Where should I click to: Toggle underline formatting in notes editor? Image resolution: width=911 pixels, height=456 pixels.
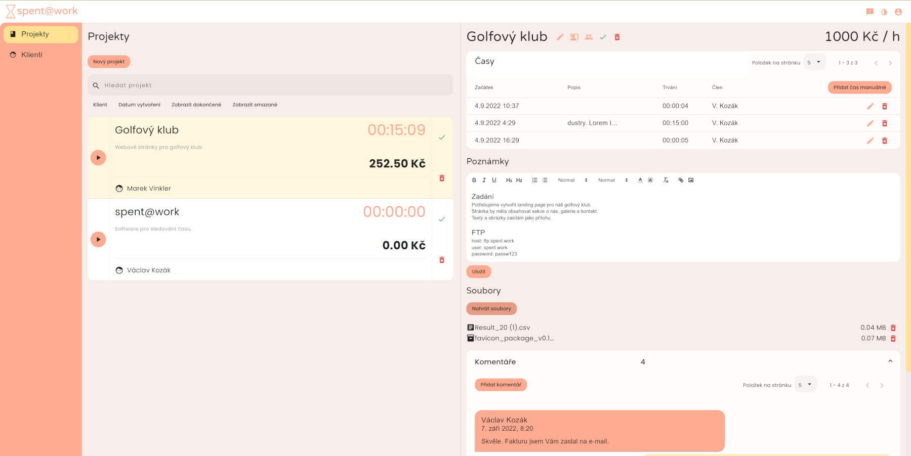click(x=494, y=180)
